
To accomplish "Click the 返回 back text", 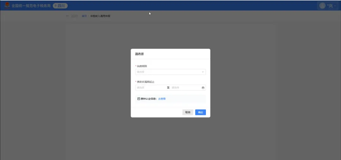I will tap(74, 16).
